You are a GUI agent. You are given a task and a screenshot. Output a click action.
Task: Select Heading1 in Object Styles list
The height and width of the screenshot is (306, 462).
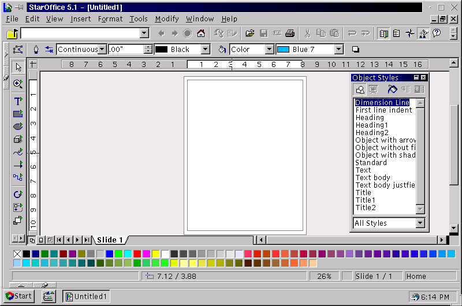point(372,125)
